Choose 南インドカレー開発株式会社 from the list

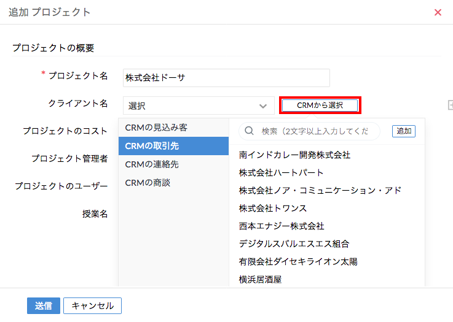294,155
